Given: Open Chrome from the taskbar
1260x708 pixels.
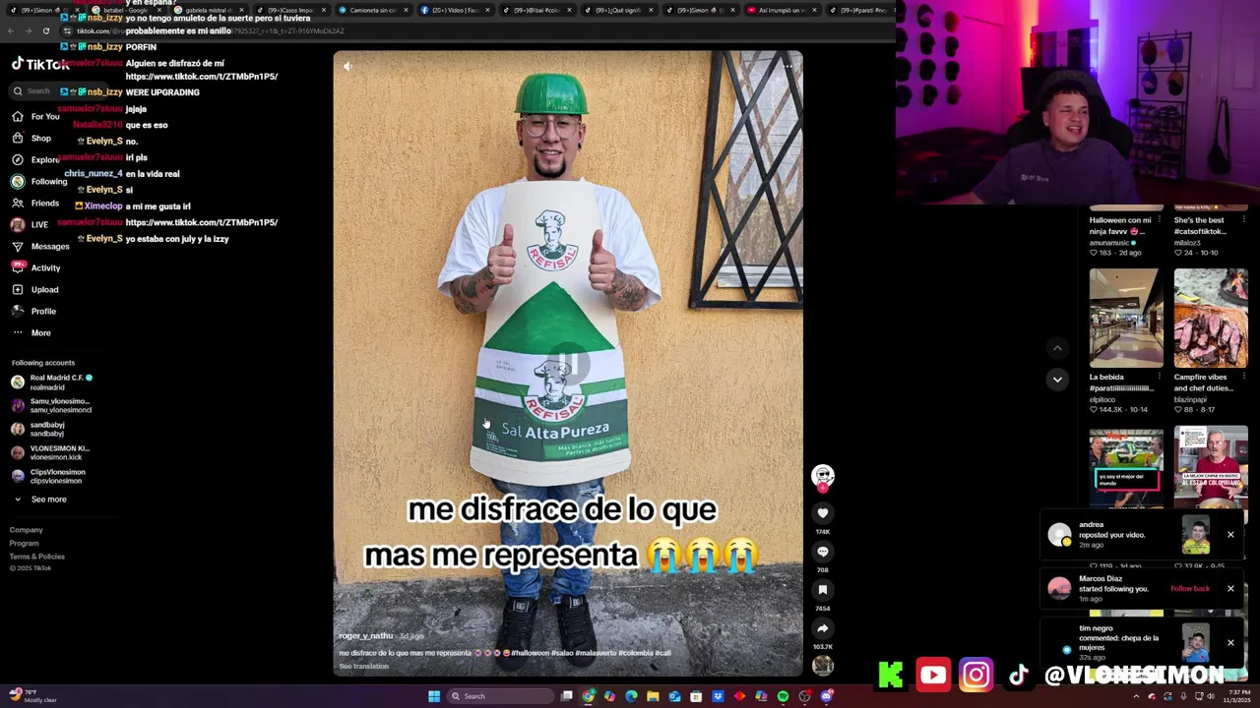Looking at the screenshot, I should [588, 696].
